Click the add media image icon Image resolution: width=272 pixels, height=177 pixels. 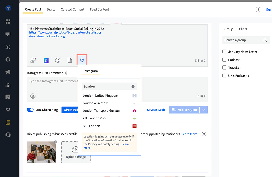[33, 60]
